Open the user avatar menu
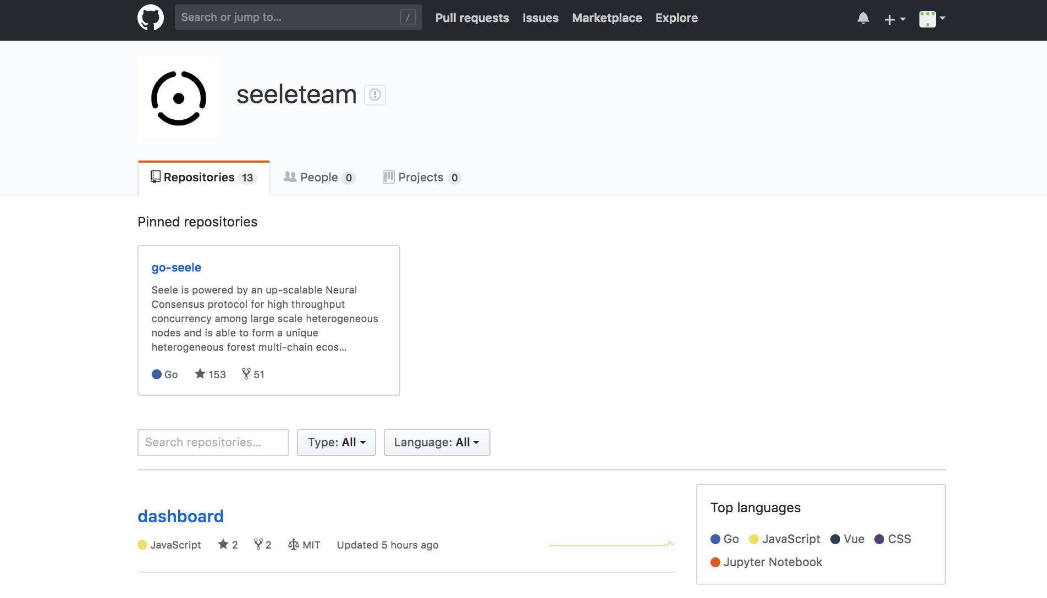 (932, 19)
